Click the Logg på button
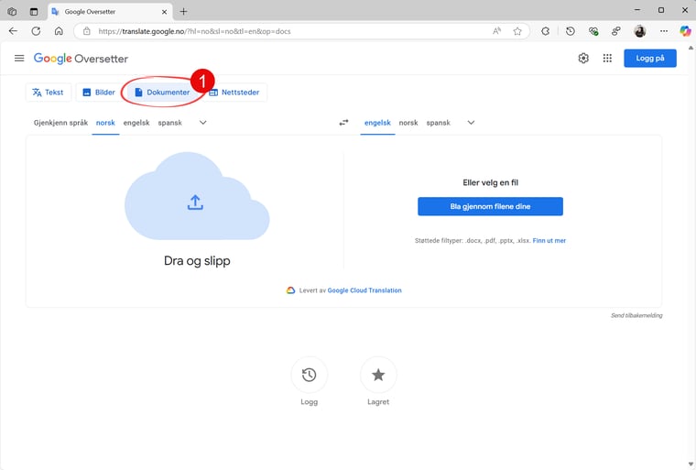Viewport: 696px width, 470px height. (650, 59)
